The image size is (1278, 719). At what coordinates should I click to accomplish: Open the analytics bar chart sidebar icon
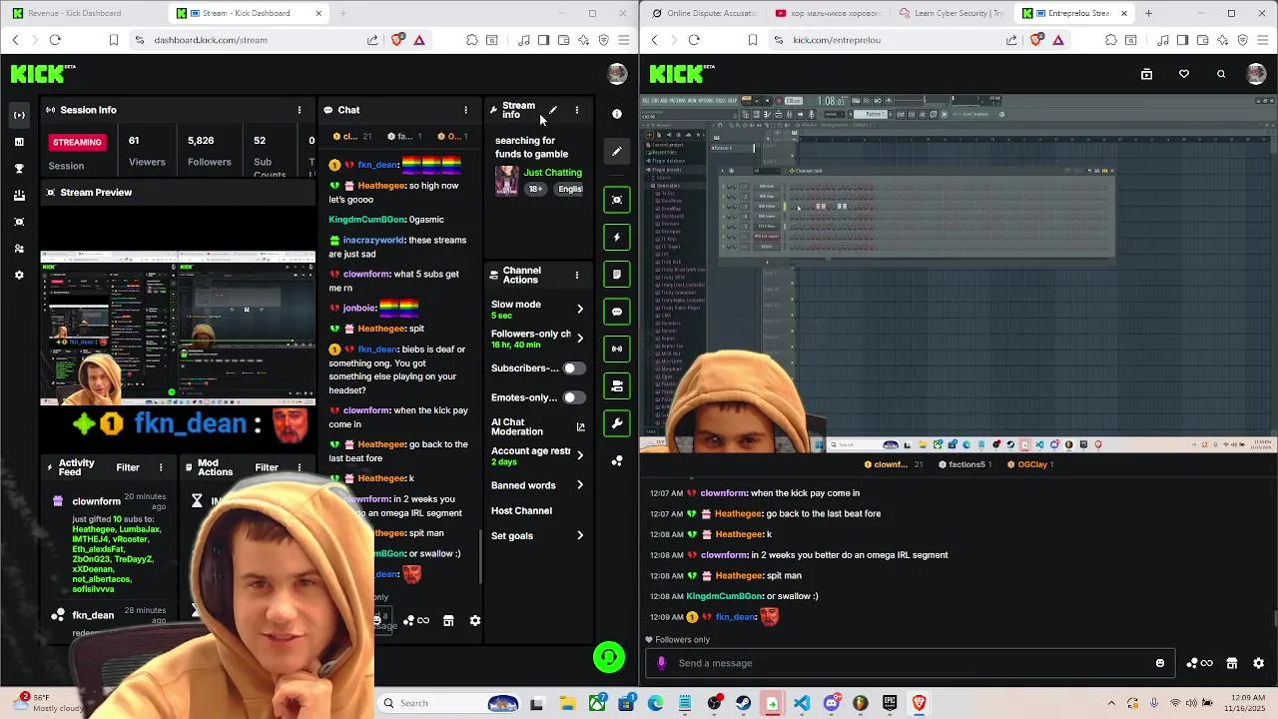(19, 142)
